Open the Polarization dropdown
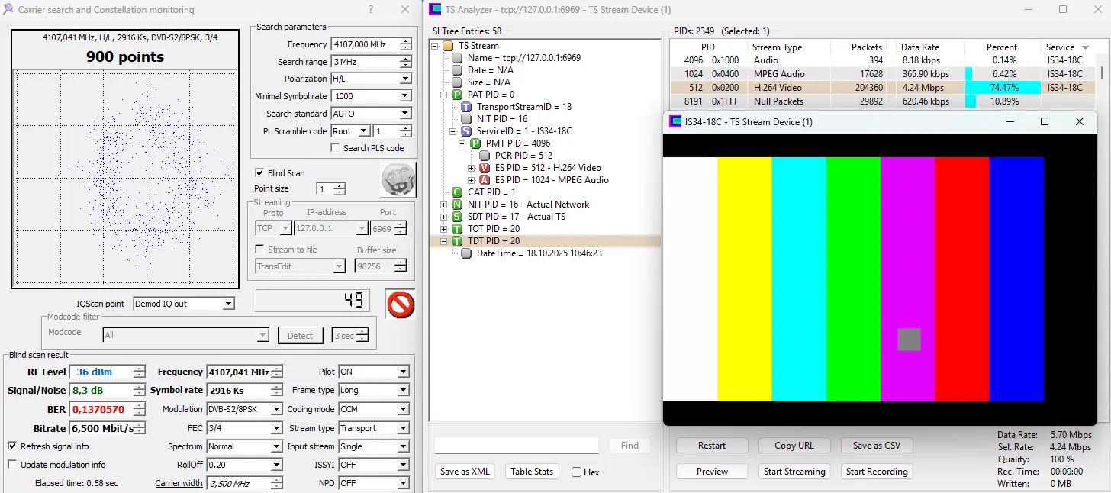 [x=405, y=79]
